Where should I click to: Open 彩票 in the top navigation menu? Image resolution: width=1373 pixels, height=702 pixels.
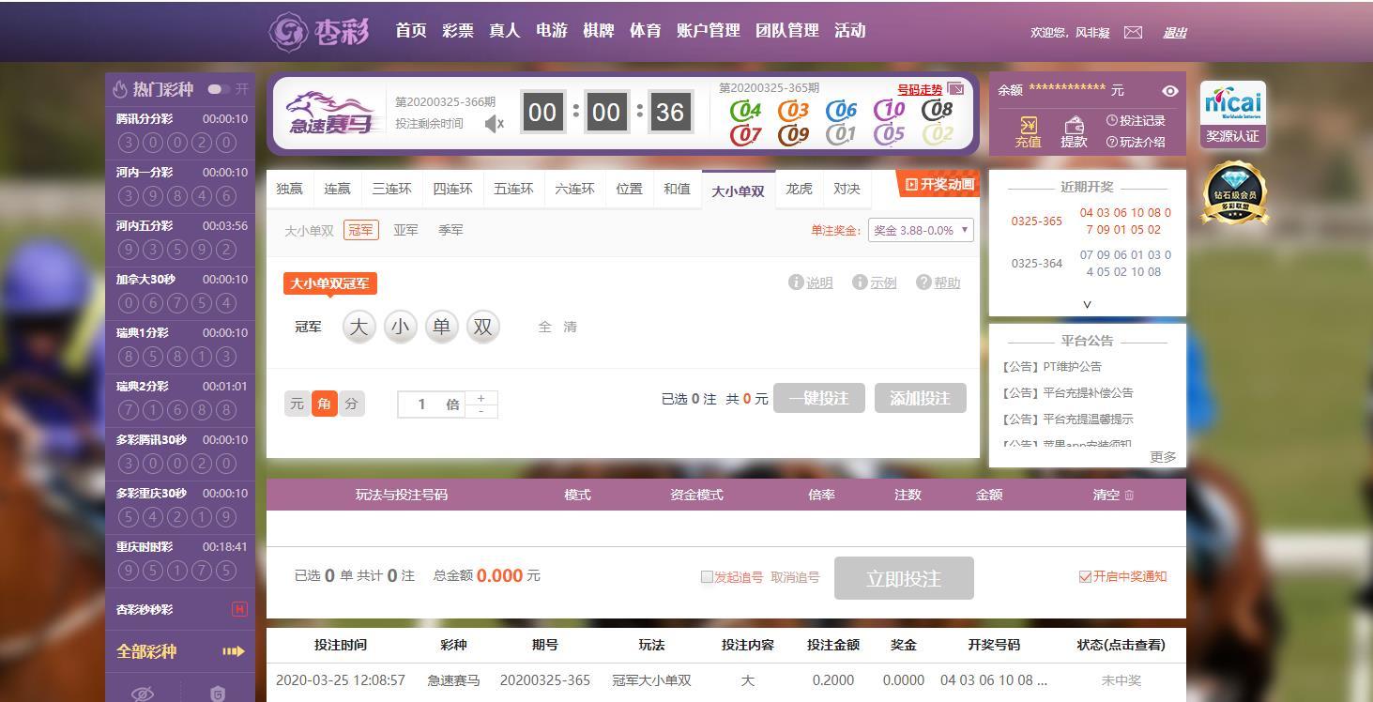(x=458, y=31)
